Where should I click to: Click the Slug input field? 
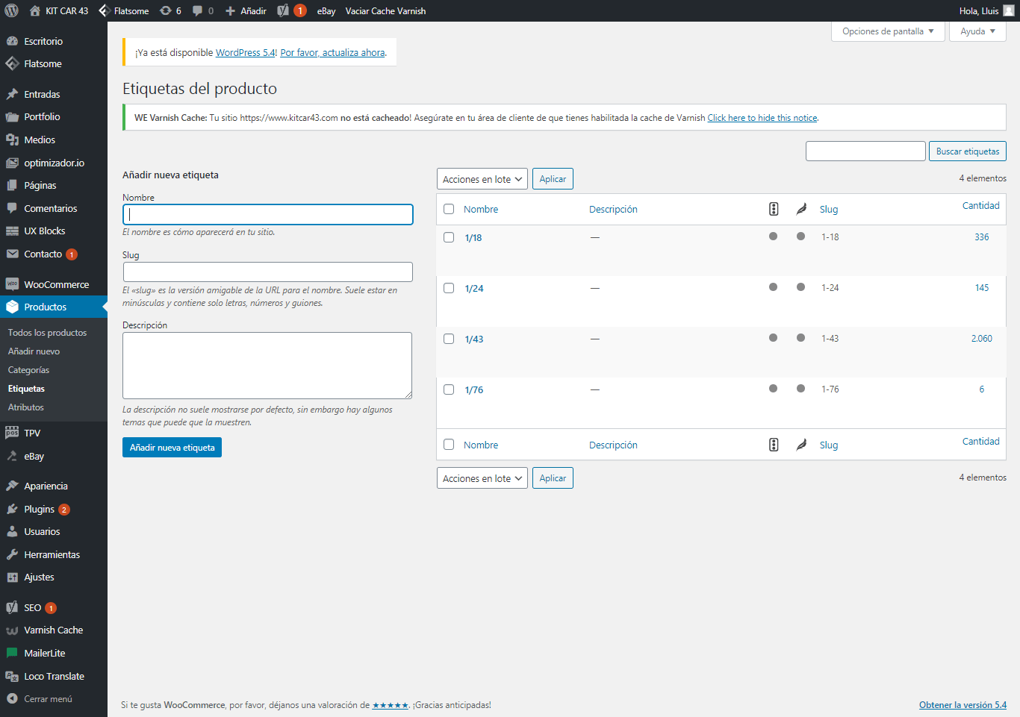tap(268, 272)
